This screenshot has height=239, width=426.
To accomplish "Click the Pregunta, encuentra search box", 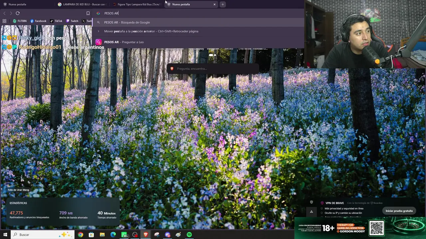I will [213, 69].
